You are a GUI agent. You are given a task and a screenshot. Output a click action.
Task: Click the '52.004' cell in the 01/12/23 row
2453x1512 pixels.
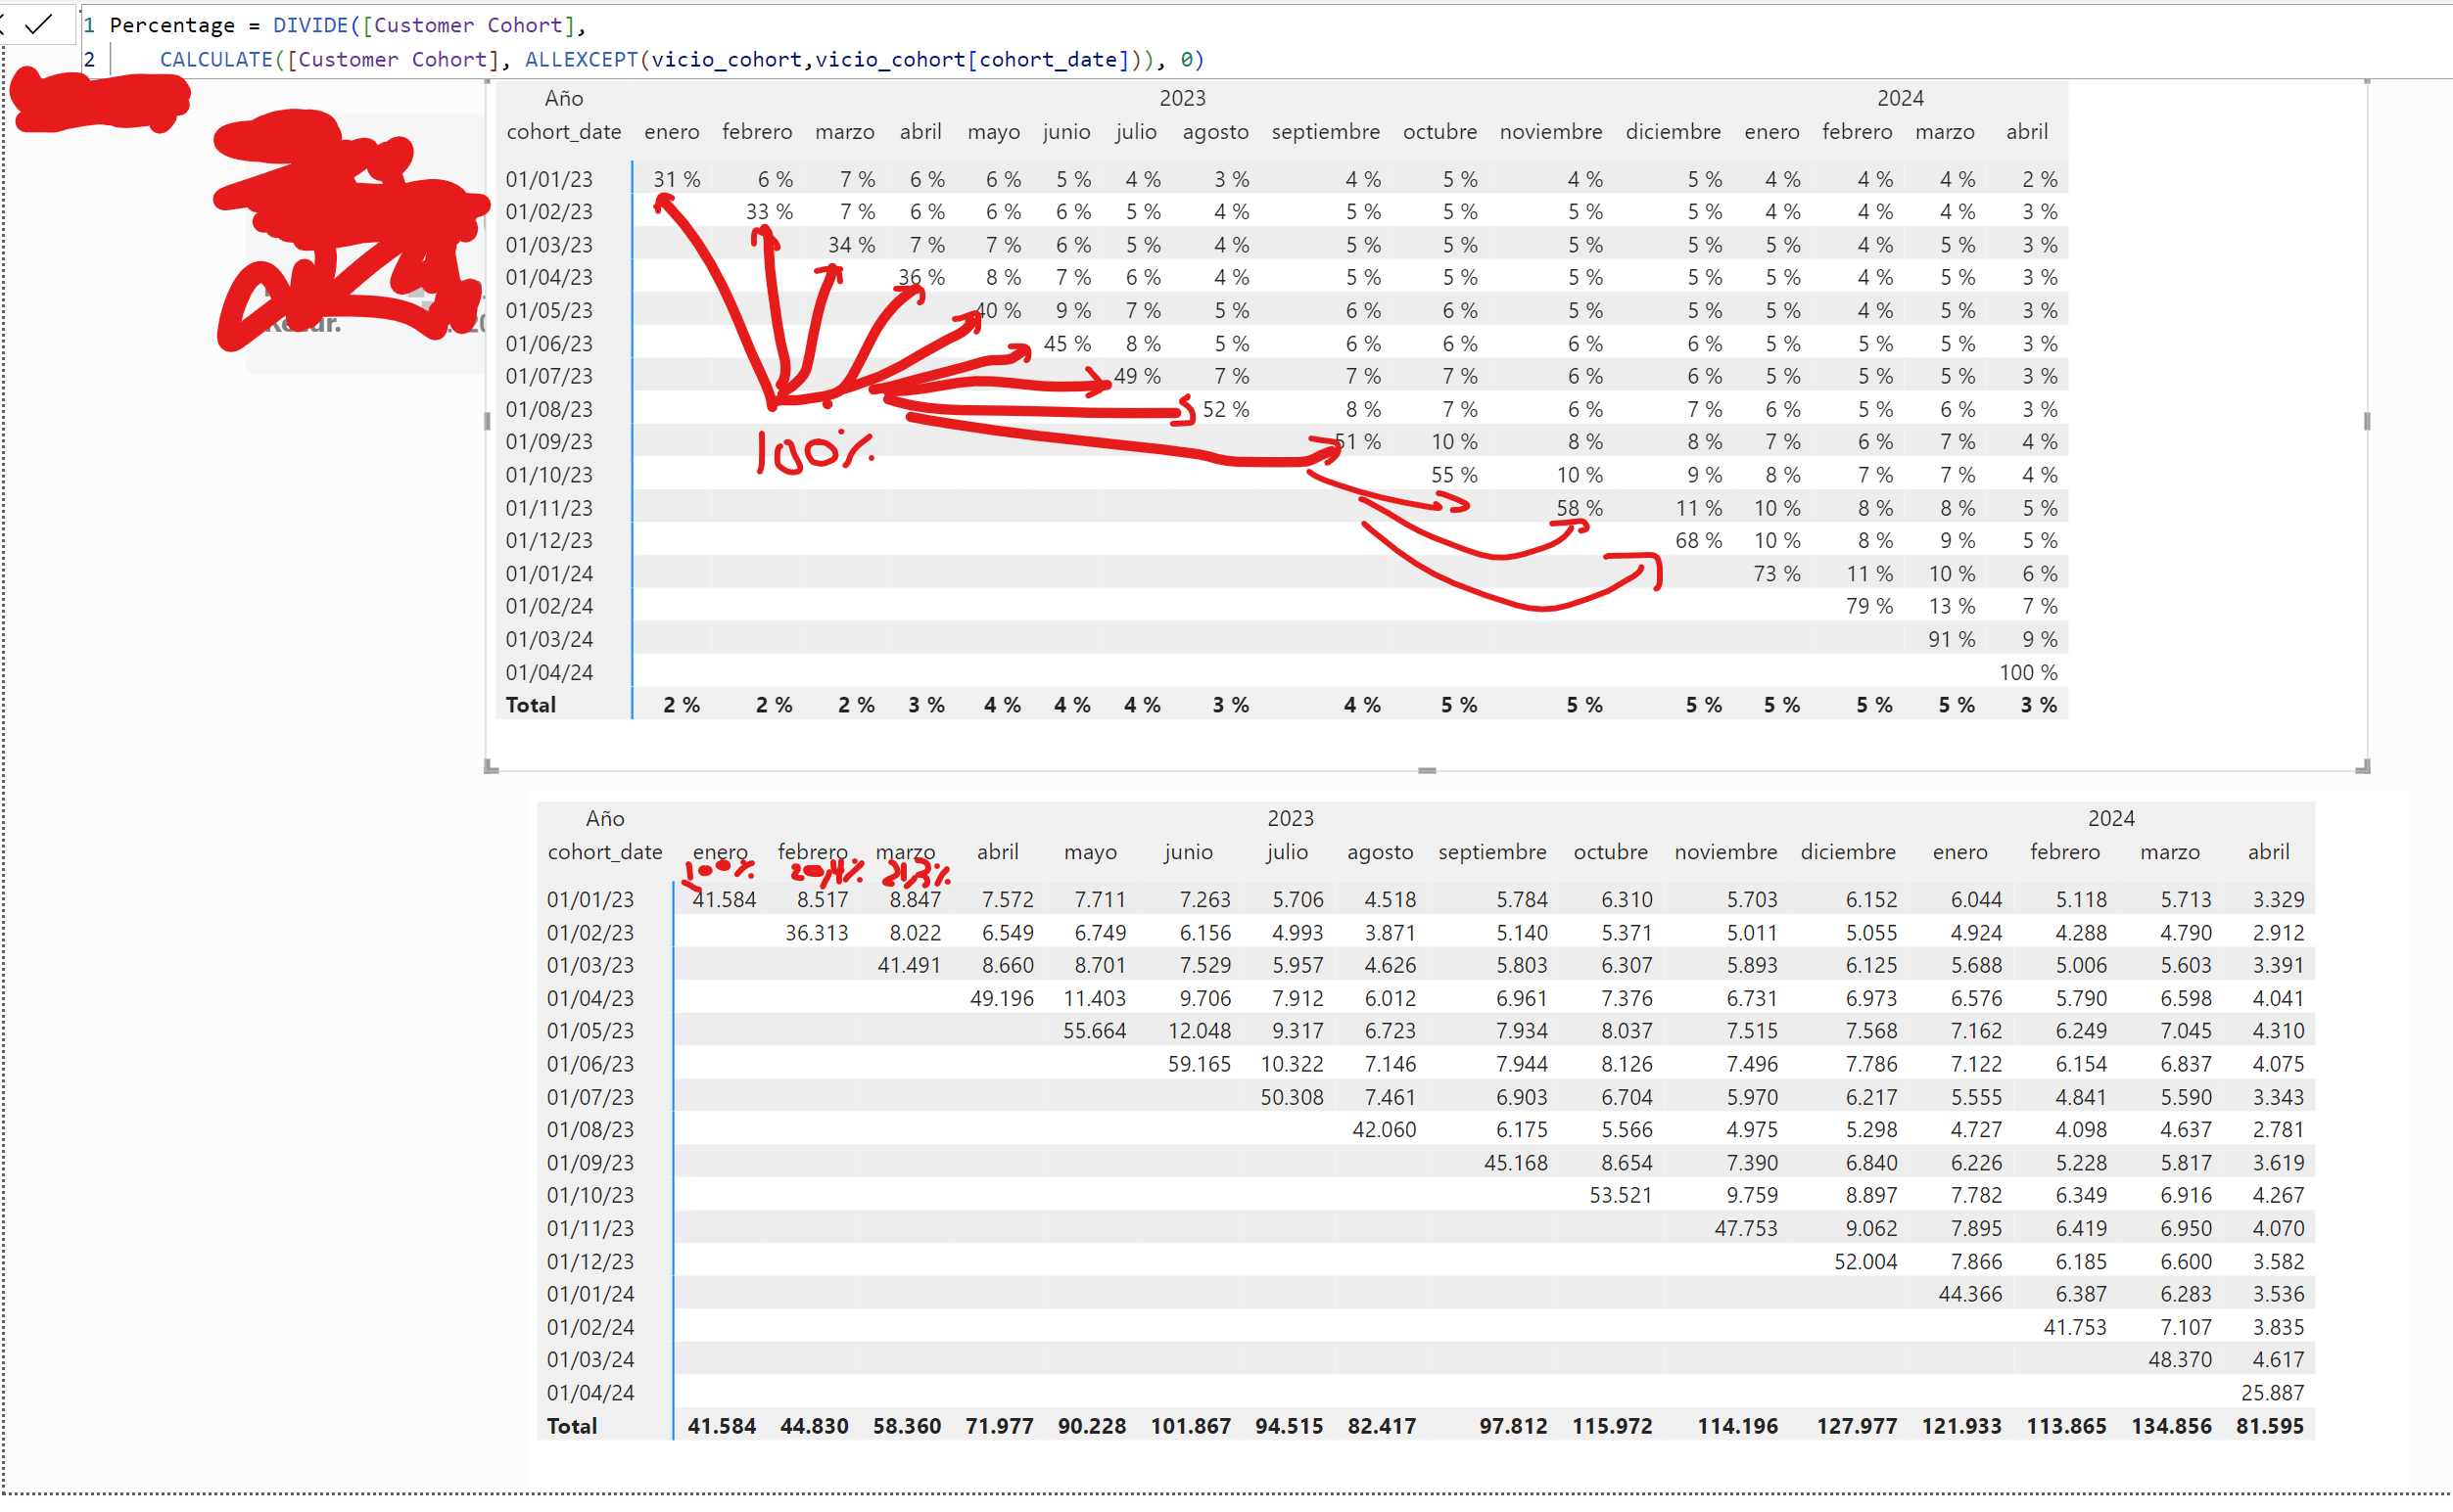point(1864,1261)
